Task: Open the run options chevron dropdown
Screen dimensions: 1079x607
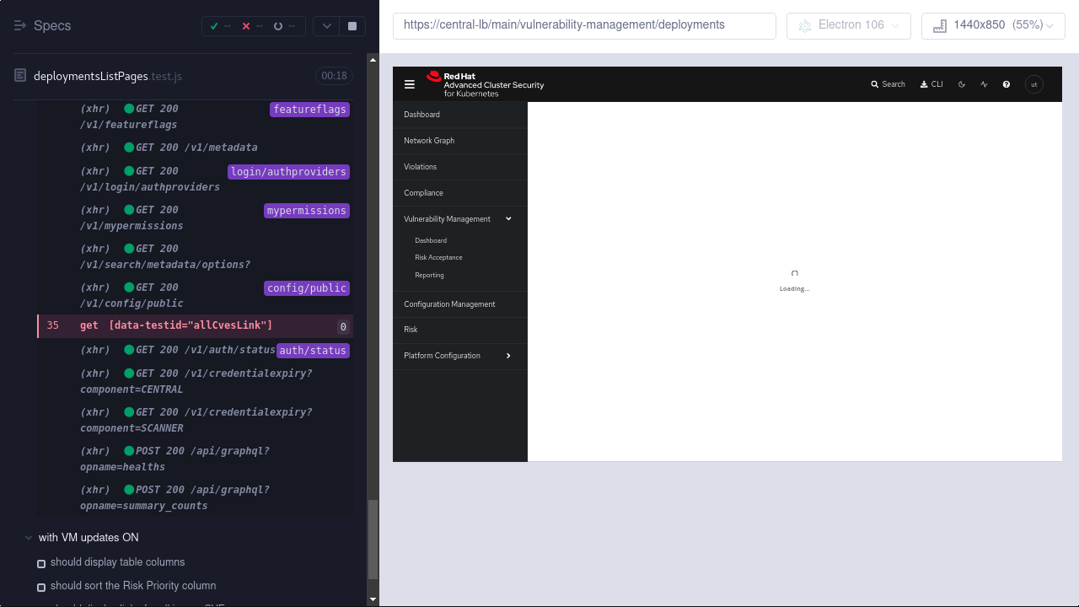Action: point(327,26)
